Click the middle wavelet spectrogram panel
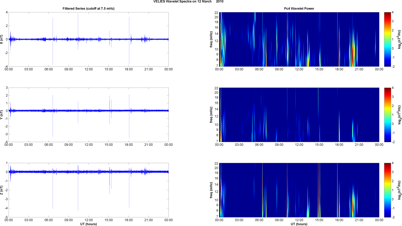This screenshot has height=226, width=402. [299, 115]
